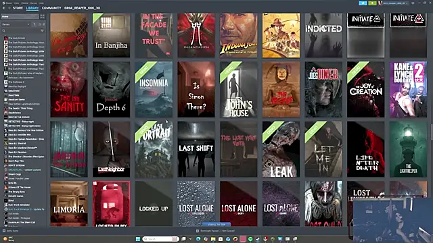Viewport: 433px width, 243px height.
Task: Open the John's House demo cover
Action: click(239, 90)
